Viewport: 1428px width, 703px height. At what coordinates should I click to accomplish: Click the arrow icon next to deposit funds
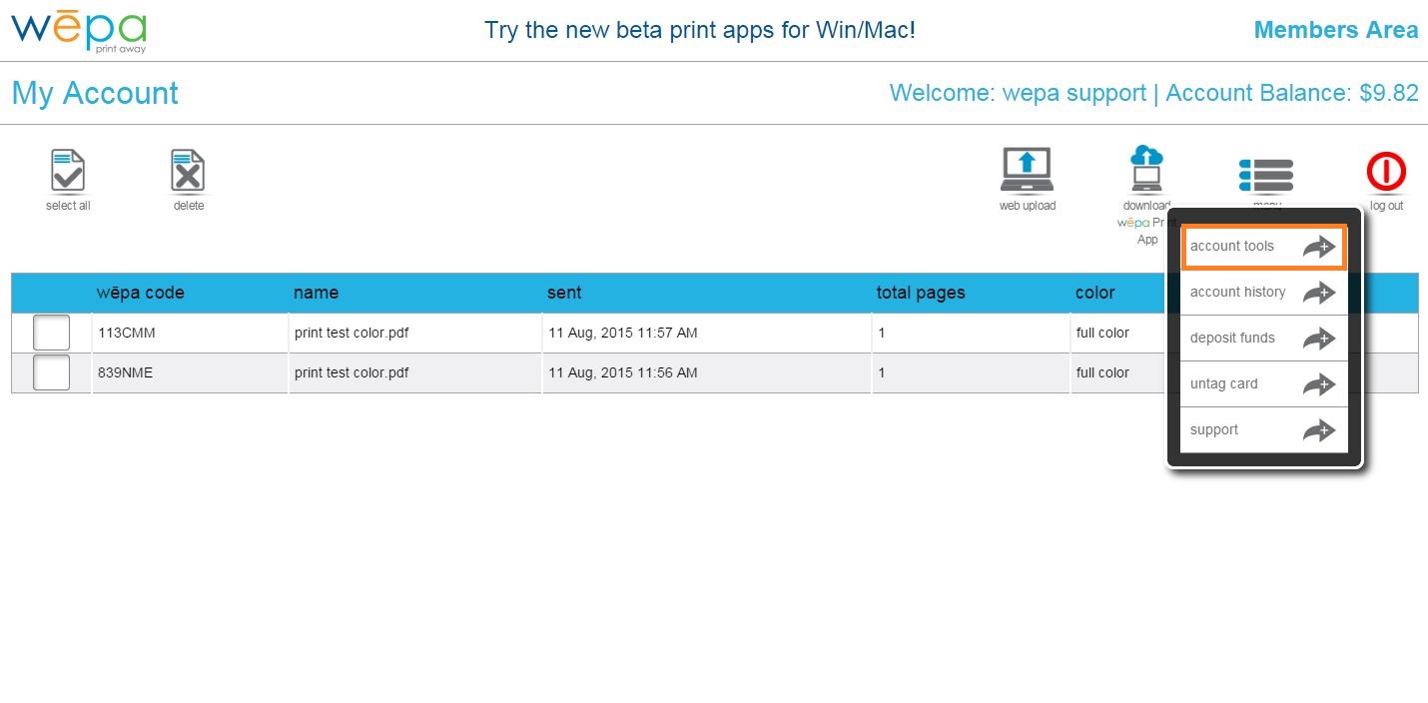tap(1319, 339)
